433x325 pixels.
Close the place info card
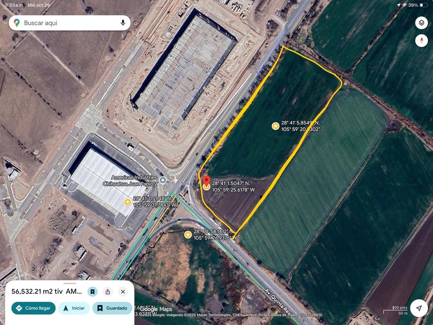pos(123,291)
